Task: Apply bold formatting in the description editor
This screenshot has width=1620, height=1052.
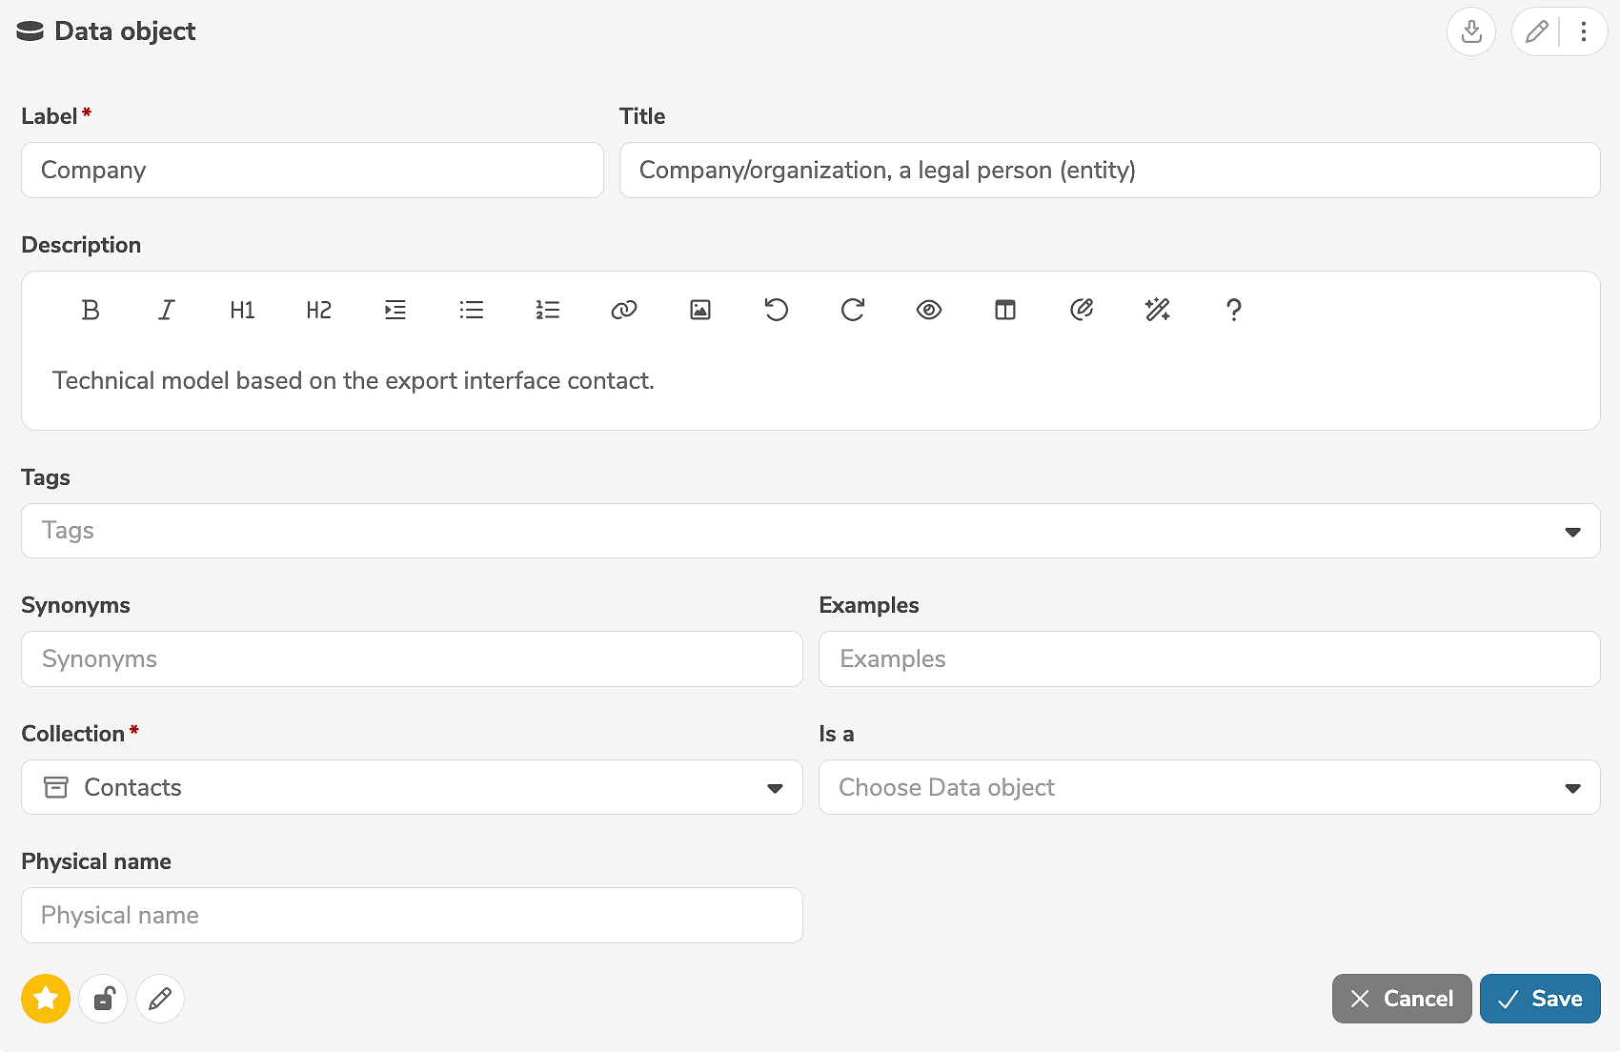Action: (91, 310)
